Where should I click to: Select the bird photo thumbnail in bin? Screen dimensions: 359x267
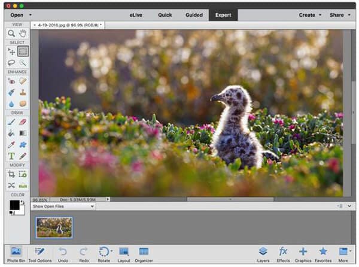coord(54,227)
